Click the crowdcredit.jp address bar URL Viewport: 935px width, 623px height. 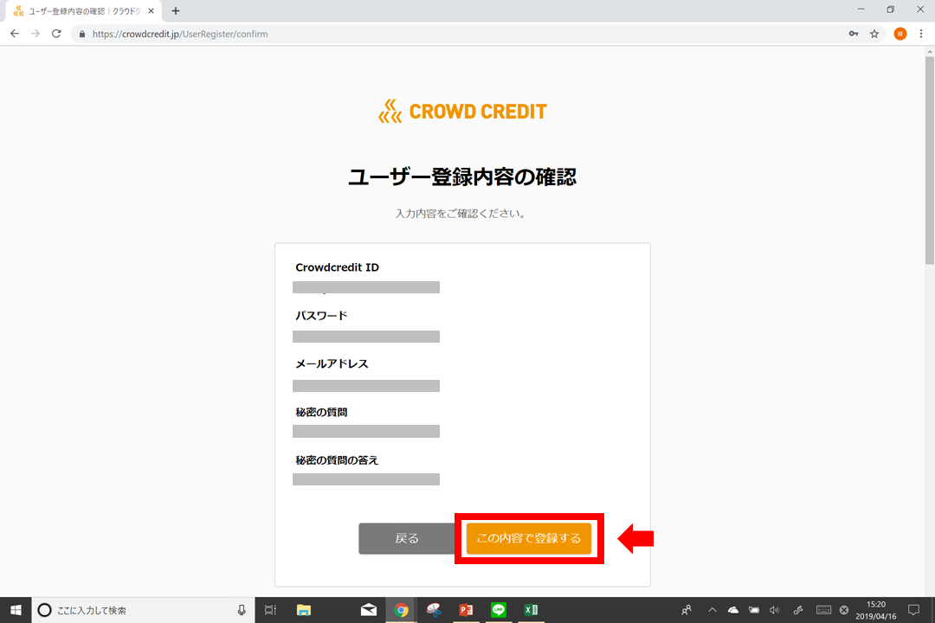point(180,34)
